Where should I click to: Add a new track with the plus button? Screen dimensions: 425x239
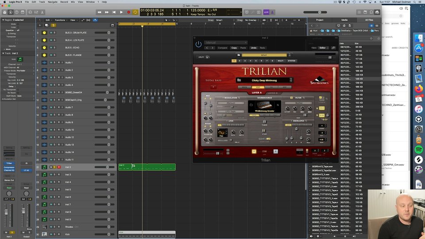pyautogui.click(x=40, y=25)
